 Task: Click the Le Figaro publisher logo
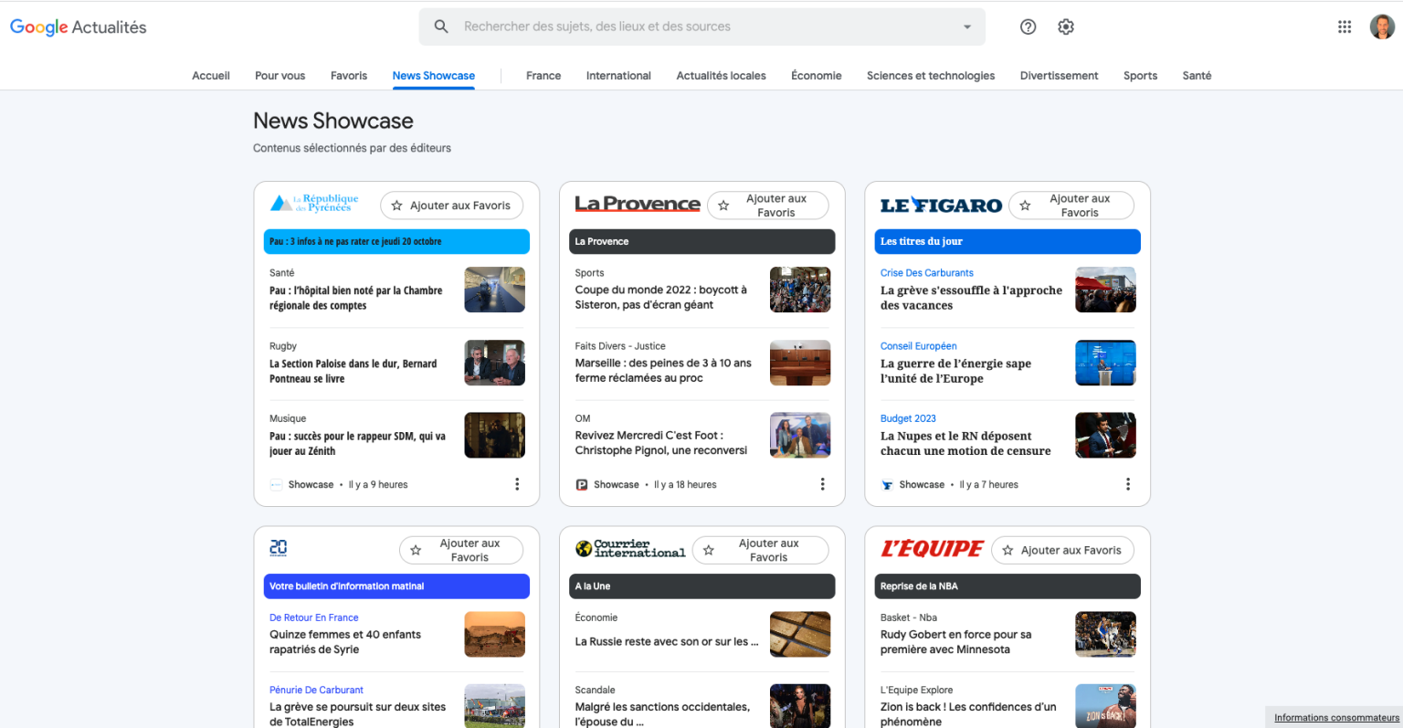(941, 205)
